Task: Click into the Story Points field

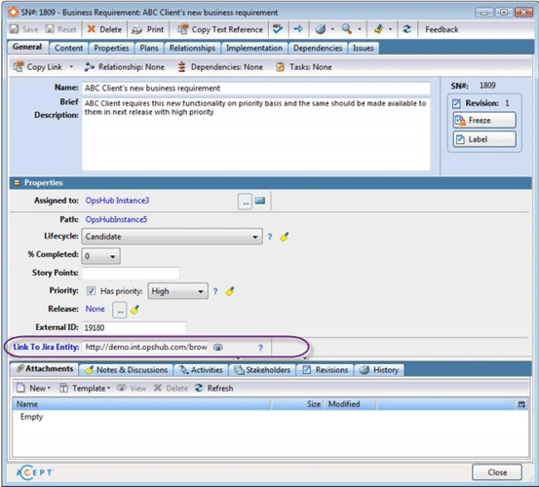Action: (131, 273)
